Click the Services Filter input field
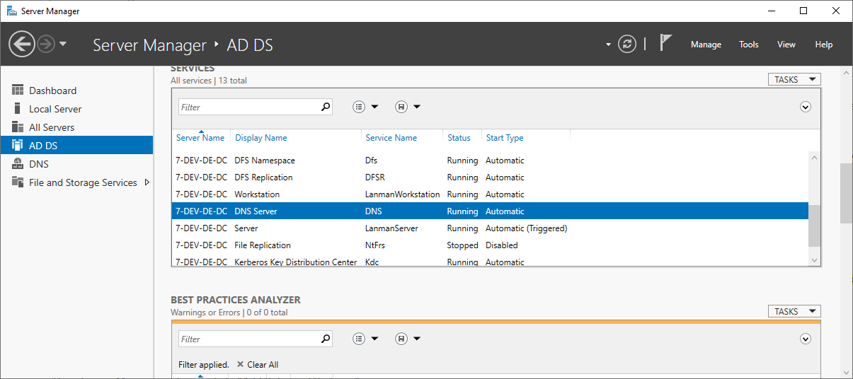 point(248,107)
